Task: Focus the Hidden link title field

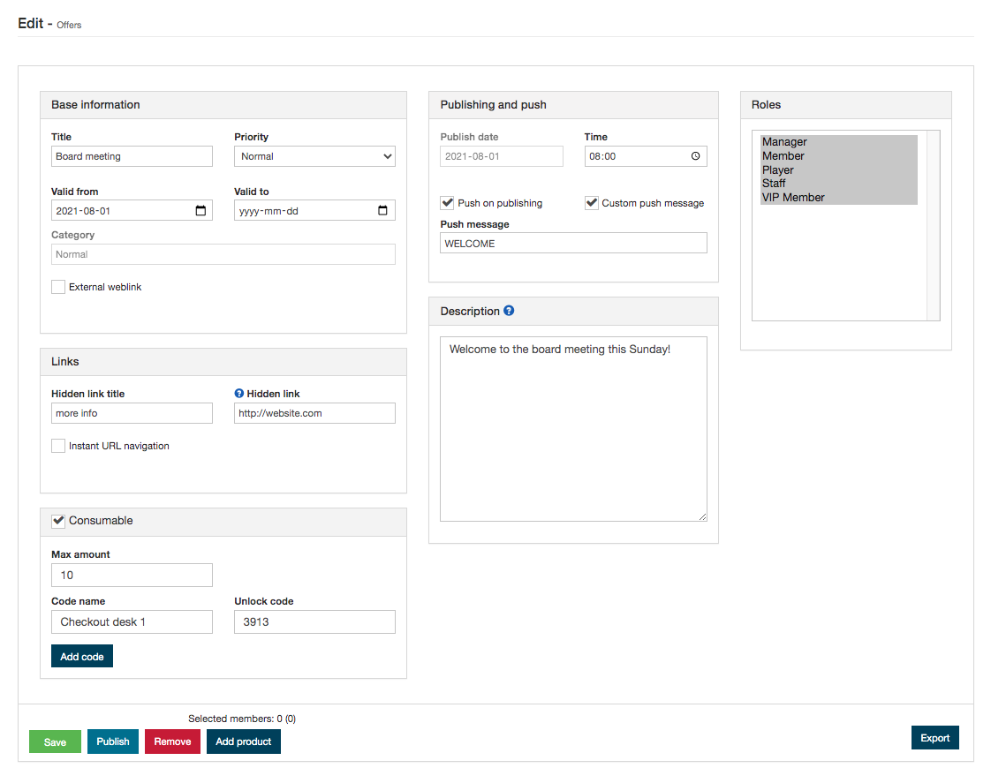Action: (x=132, y=413)
